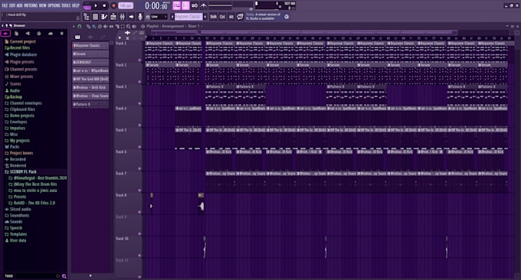Click the tempo 140 display
This screenshot has width=521, height=280.
126,5
